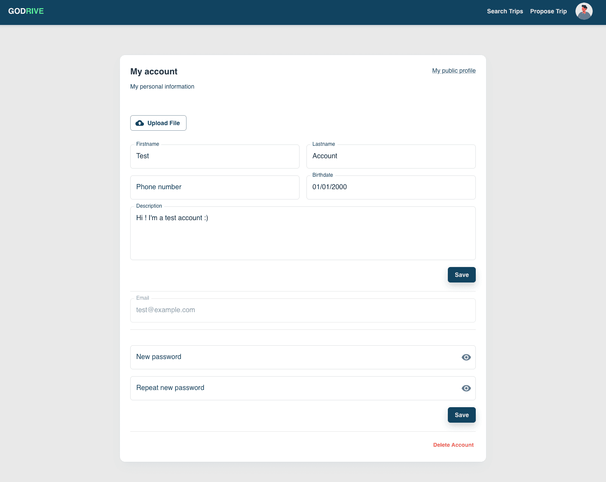
Task: Select the Lastname input field
Action: coord(391,157)
